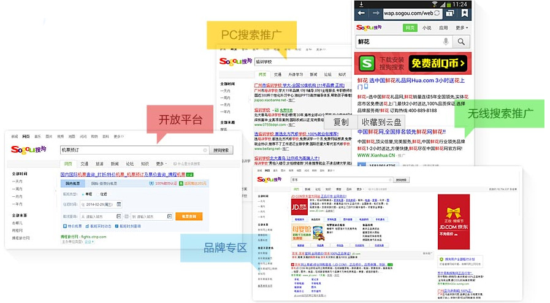Click the orange 机票查询 button
550x303 pixels.
point(189,217)
